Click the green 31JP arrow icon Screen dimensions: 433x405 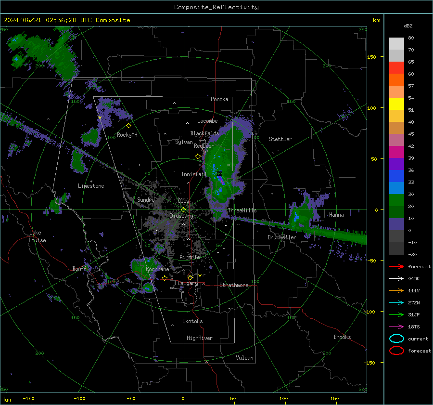click(396, 314)
